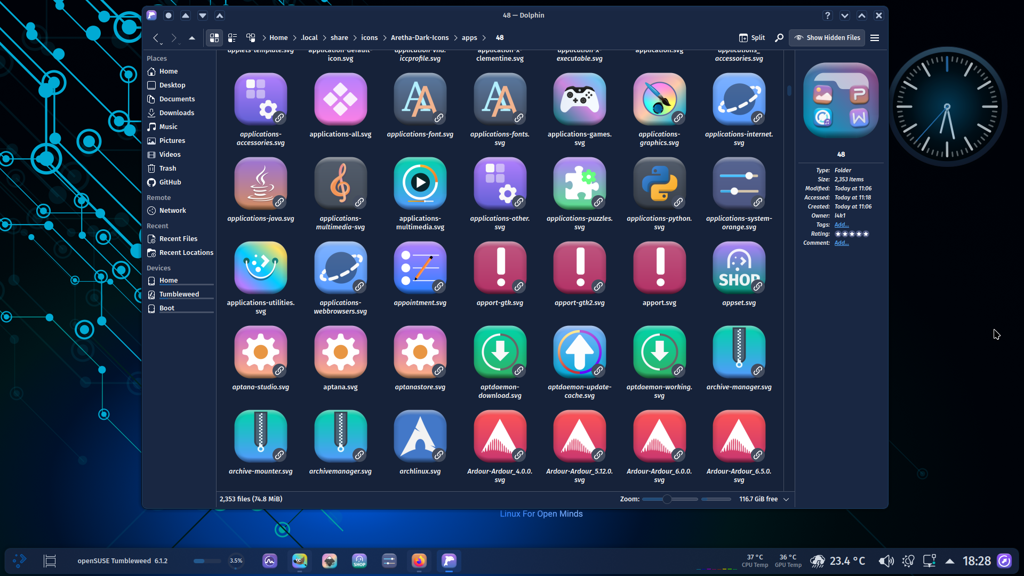Select aptdaemon-update-cache.svg icon
Image resolution: width=1024 pixels, height=576 pixels.
[x=579, y=352]
